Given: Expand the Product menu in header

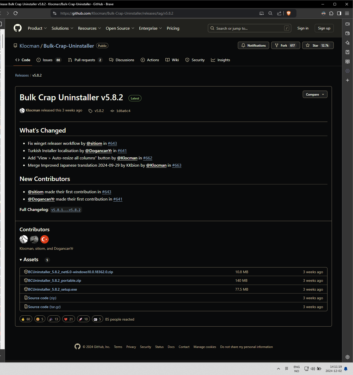Looking at the screenshot, I should (x=37, y=28).
